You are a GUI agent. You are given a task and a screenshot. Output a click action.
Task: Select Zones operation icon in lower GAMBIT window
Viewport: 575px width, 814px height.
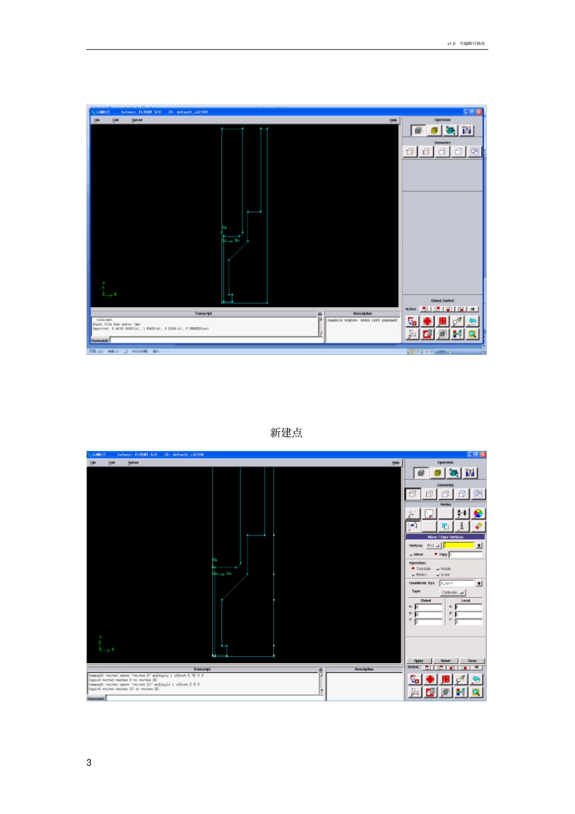(x=453, y=473)
